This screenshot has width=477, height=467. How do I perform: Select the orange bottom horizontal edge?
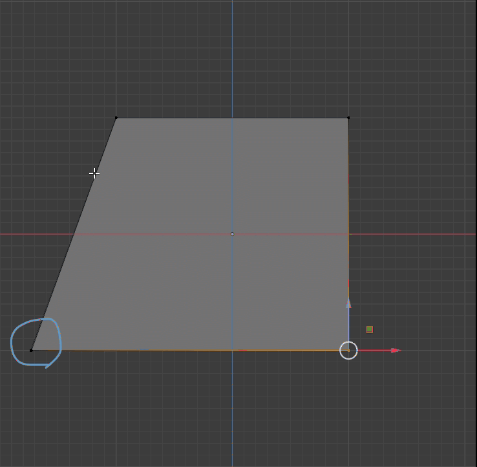(189, 351)
